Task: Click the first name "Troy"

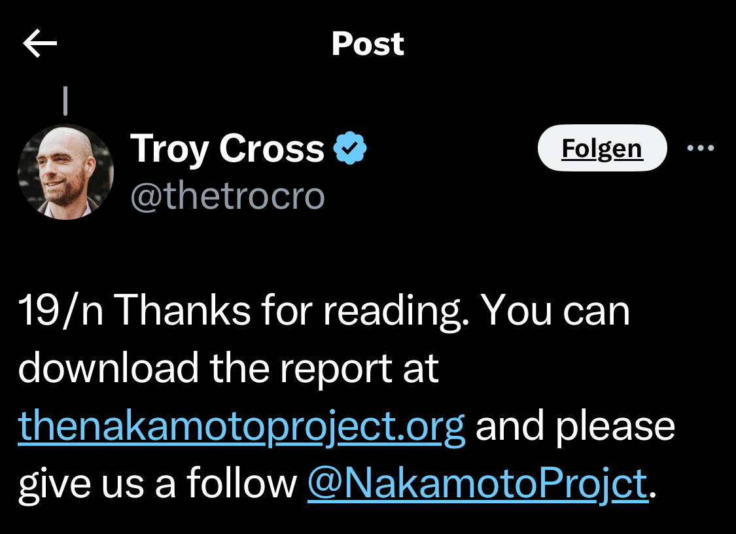Action: coord(171,149)
